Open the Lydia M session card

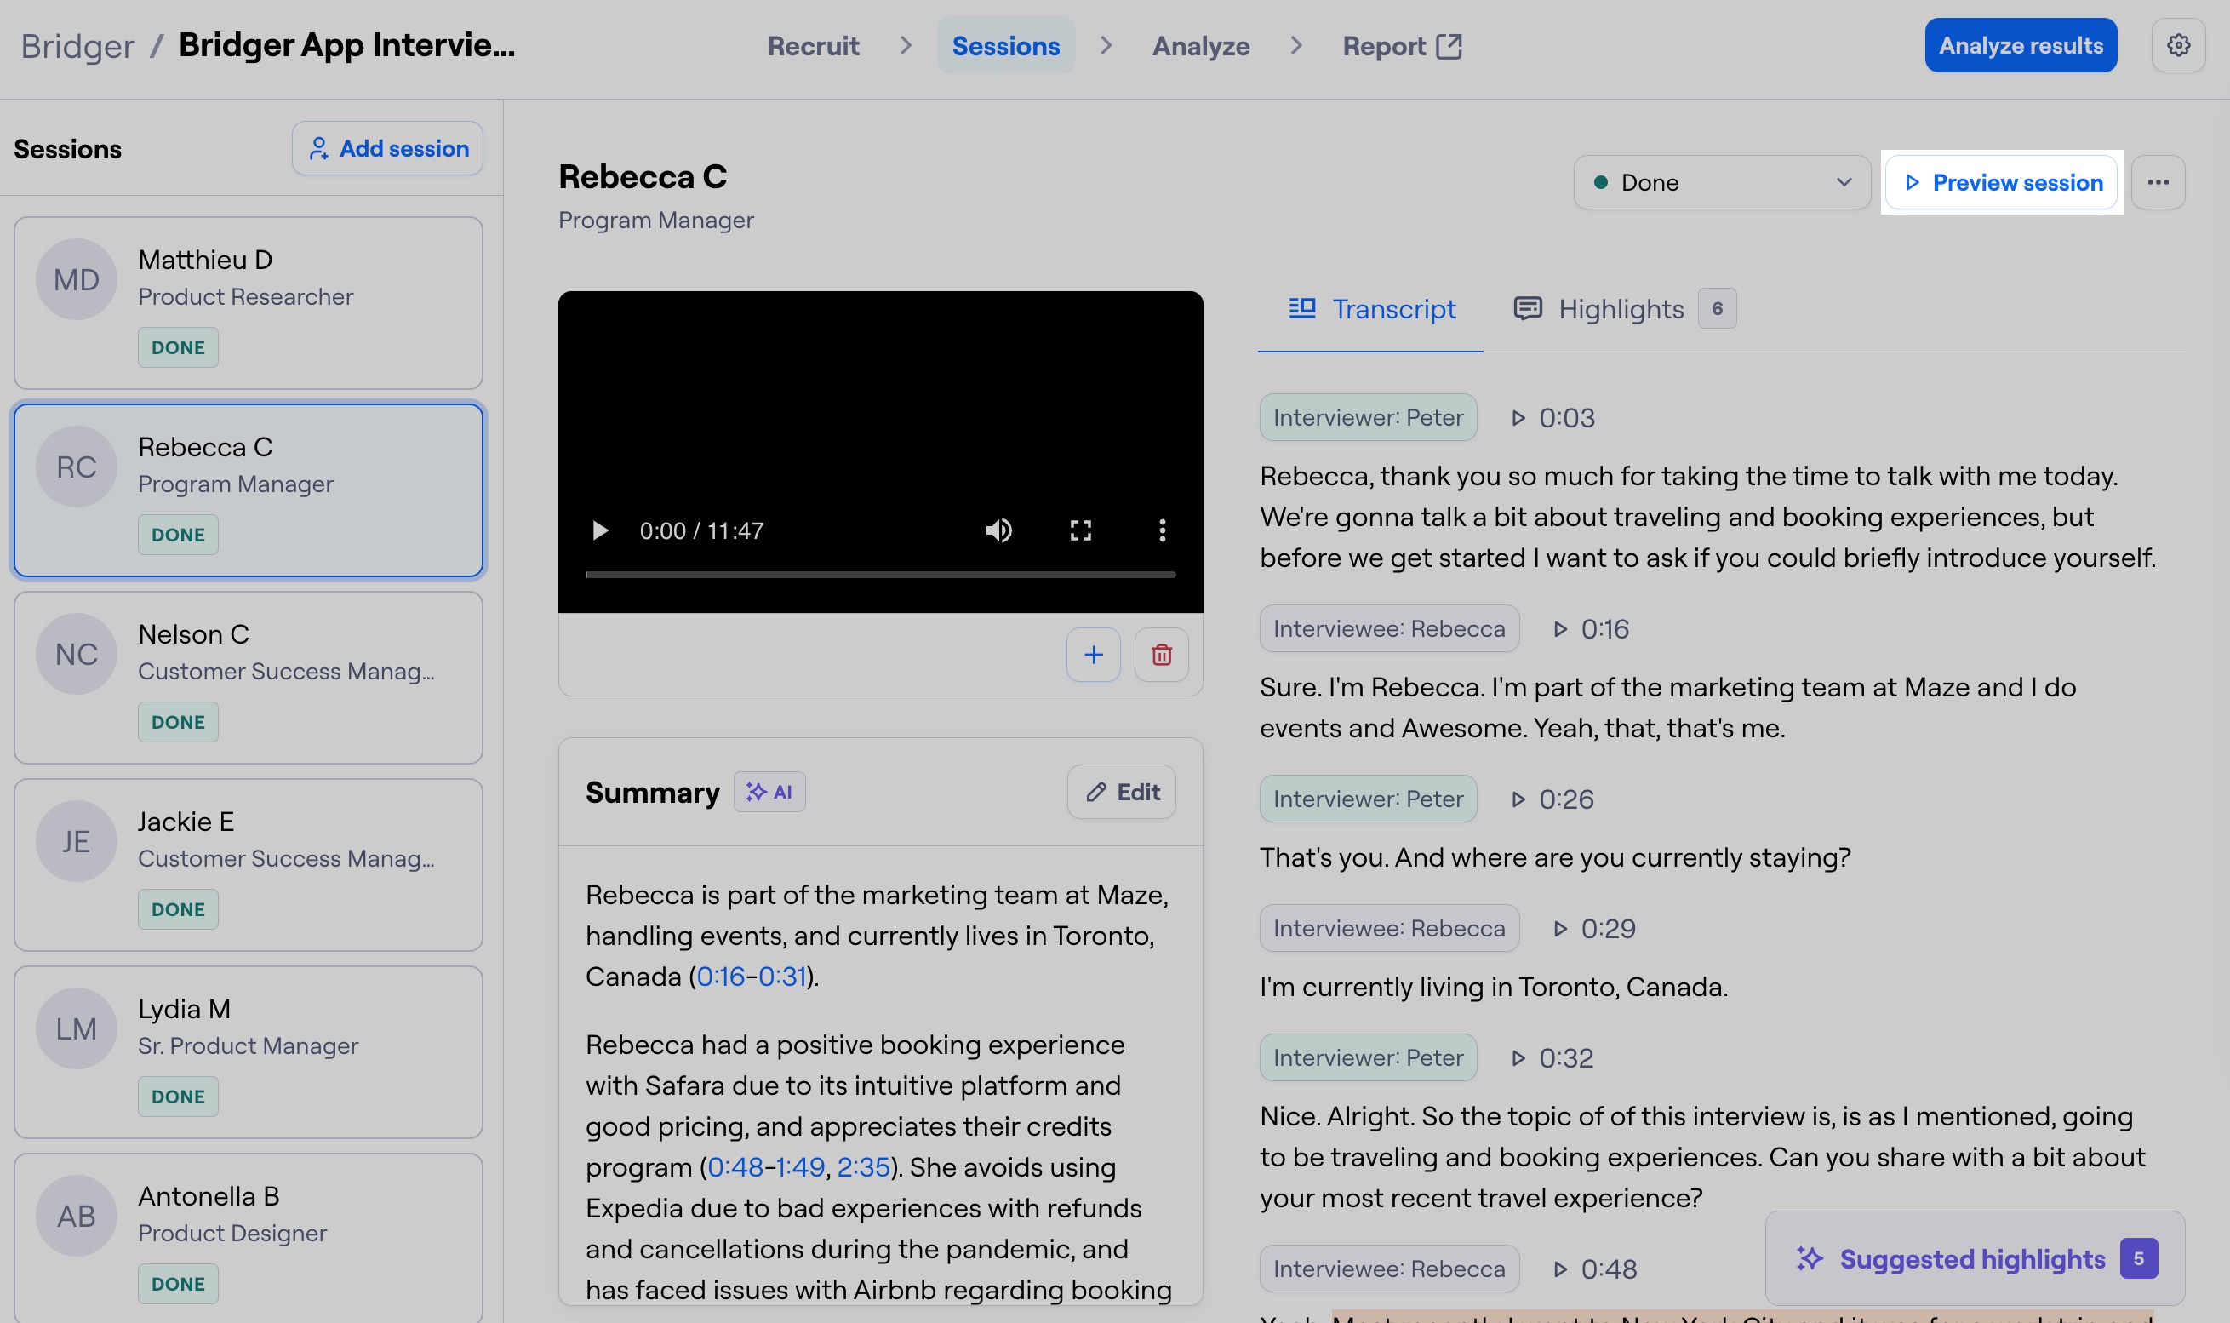pos(249,1052)
